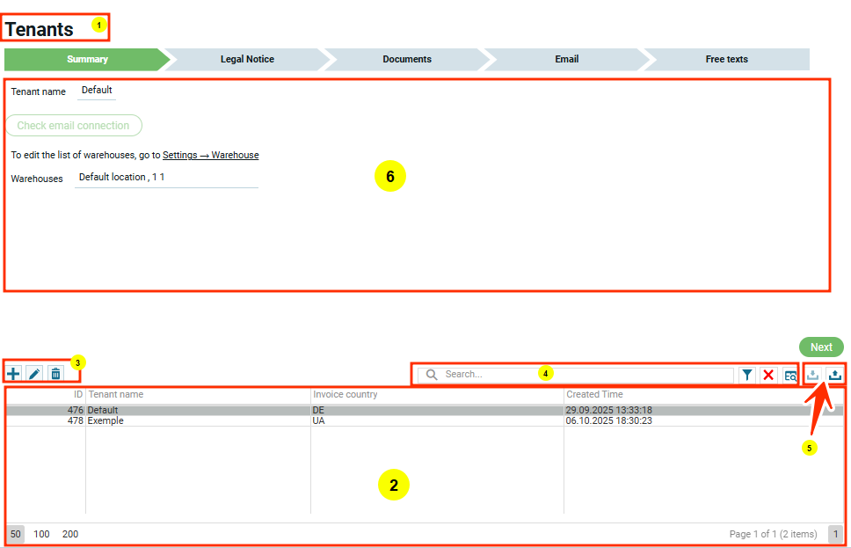This screenshot has height=548, width=851.
Task: Go to the Email step tab
Action: pyautogui.click(x=566, y=59)
